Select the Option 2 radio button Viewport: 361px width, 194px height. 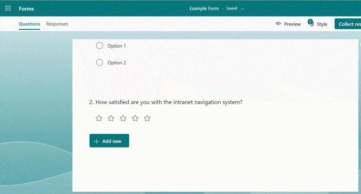click(99, 62)
